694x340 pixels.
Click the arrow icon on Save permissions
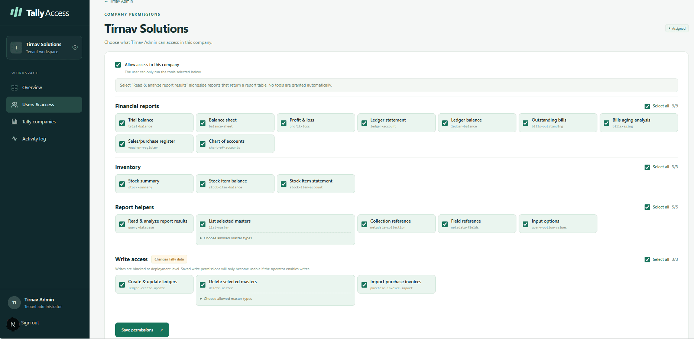tap(162, 330)
